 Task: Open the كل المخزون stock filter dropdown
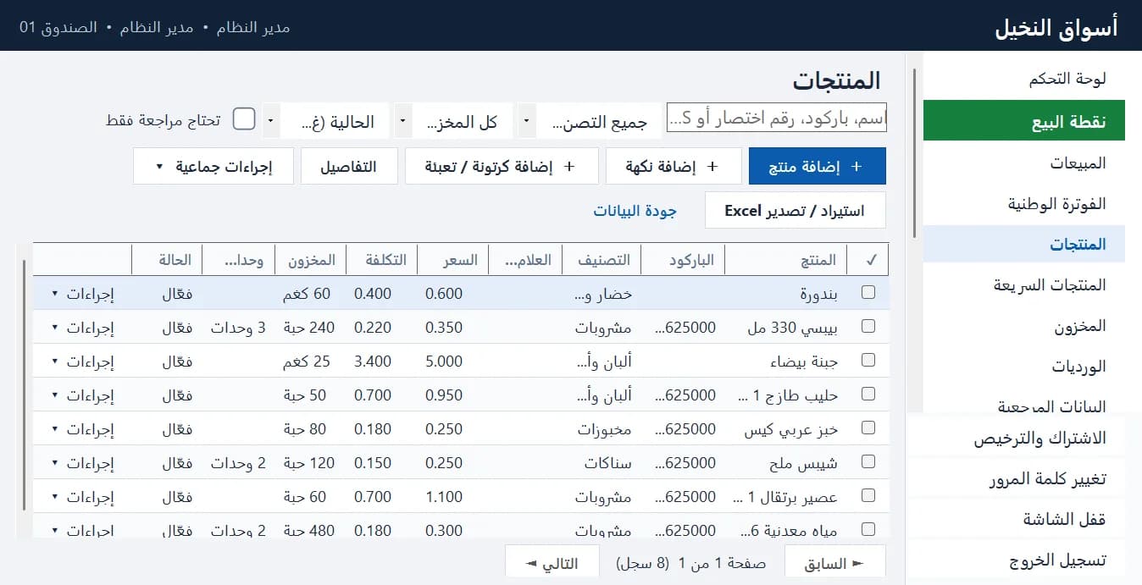click(453, 121)
